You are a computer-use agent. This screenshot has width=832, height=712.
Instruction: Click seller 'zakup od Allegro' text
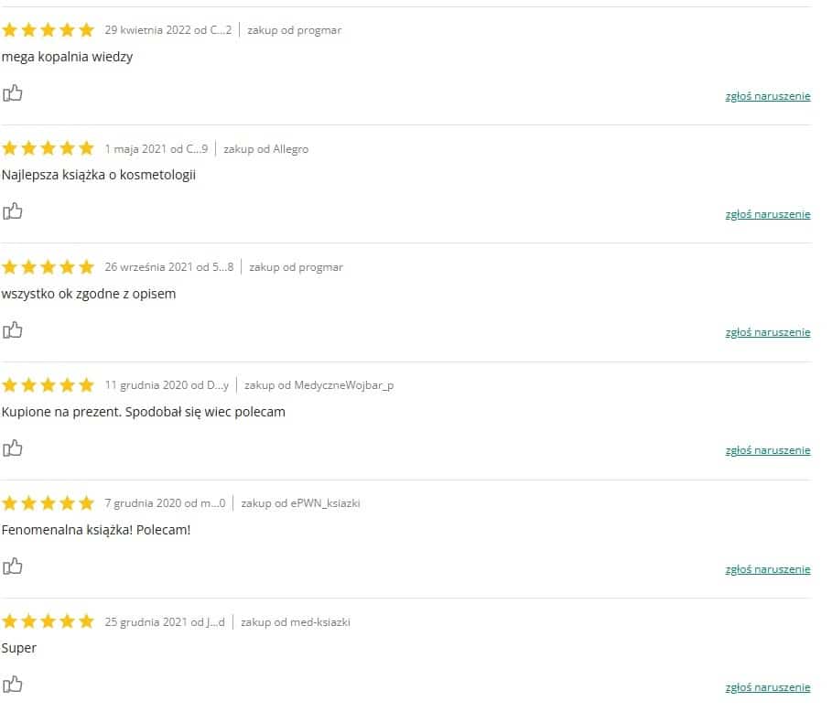(265, 149)
